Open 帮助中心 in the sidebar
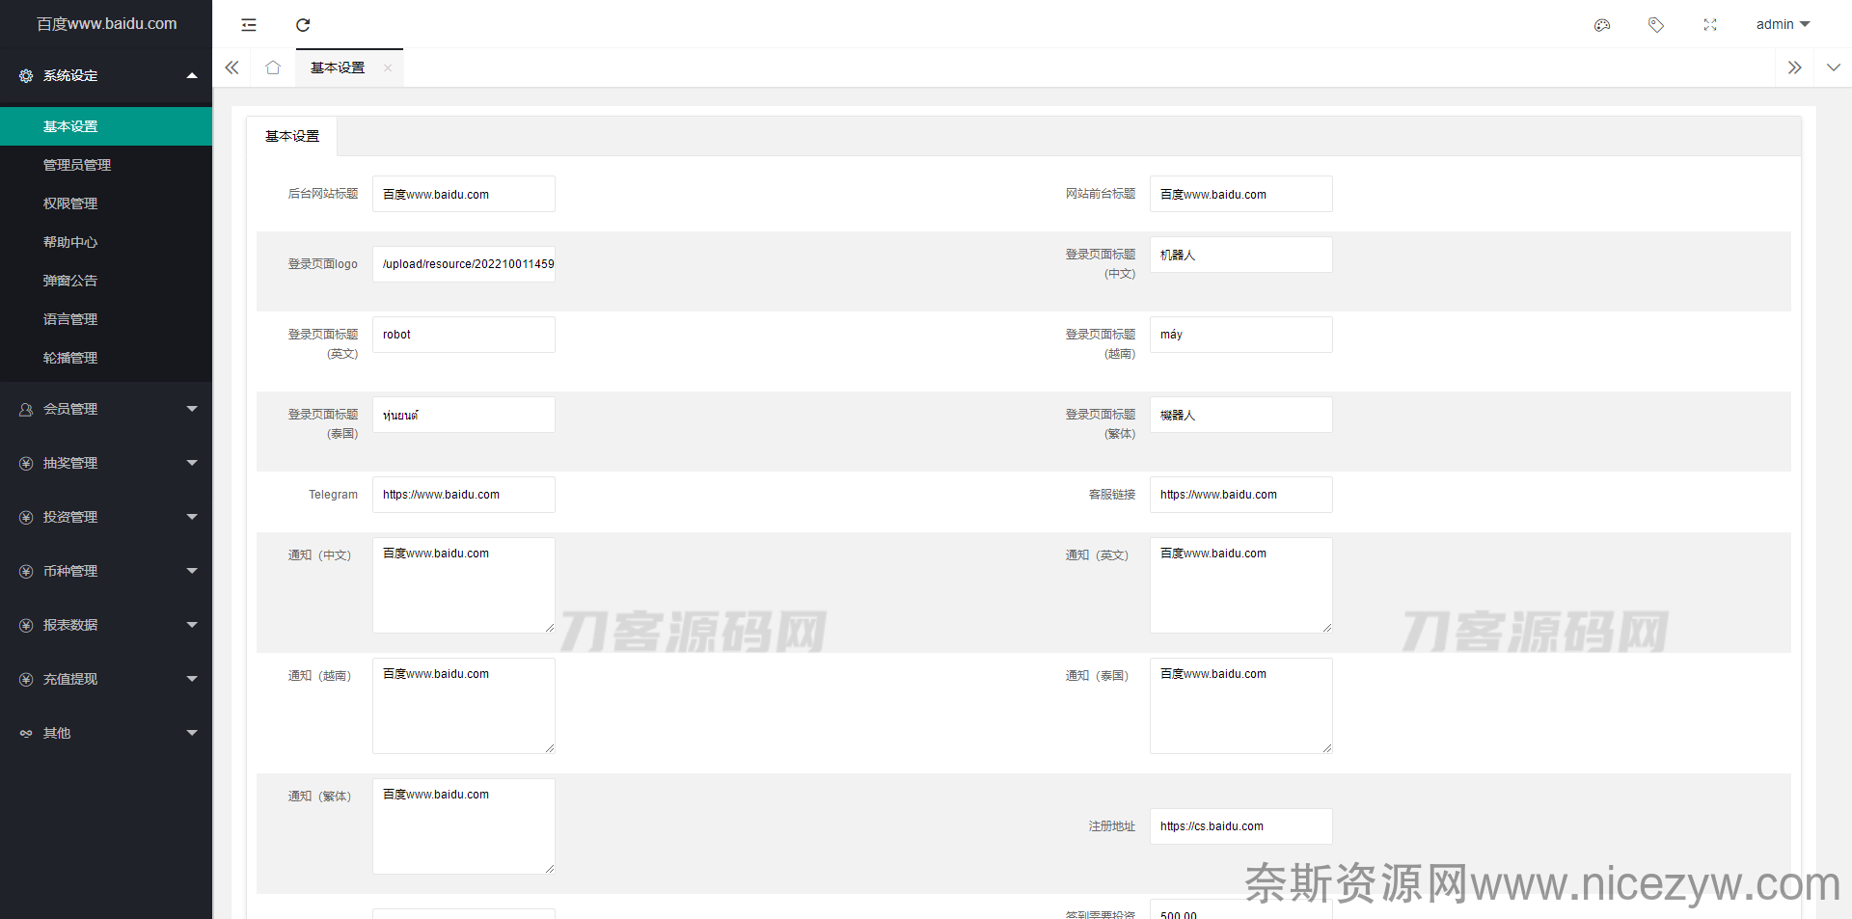Screen dimensions: 1852x919 click(106, 242)
